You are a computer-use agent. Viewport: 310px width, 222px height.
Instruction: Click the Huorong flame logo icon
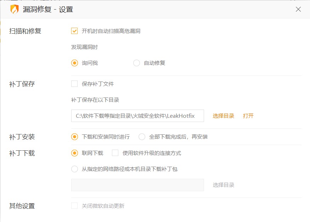[x=14, y=9]
